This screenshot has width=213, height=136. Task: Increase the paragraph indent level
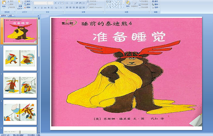(x=80, y=3)
